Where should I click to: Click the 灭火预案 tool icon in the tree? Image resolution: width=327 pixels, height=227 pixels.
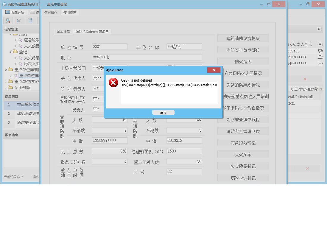[21, 46]
